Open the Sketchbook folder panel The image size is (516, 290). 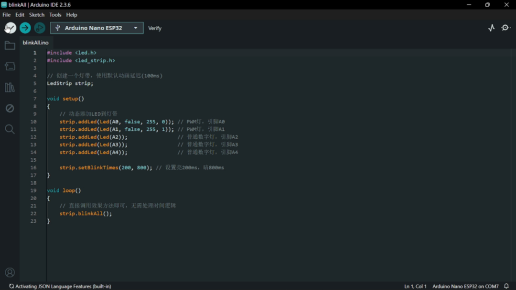[10, 46]
